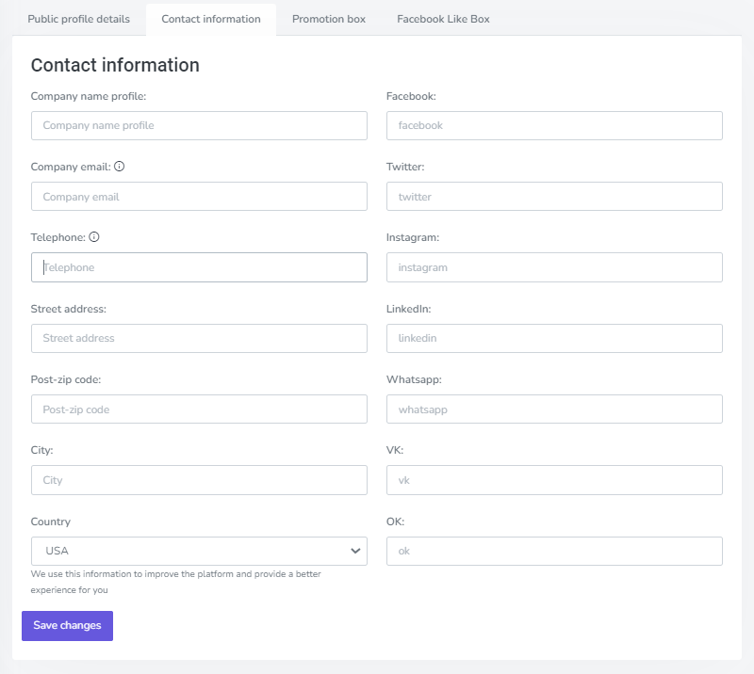Screen dimensions: 754x674
Task: Focus the Whatsapp input box
Action: (x=554, y=409)
